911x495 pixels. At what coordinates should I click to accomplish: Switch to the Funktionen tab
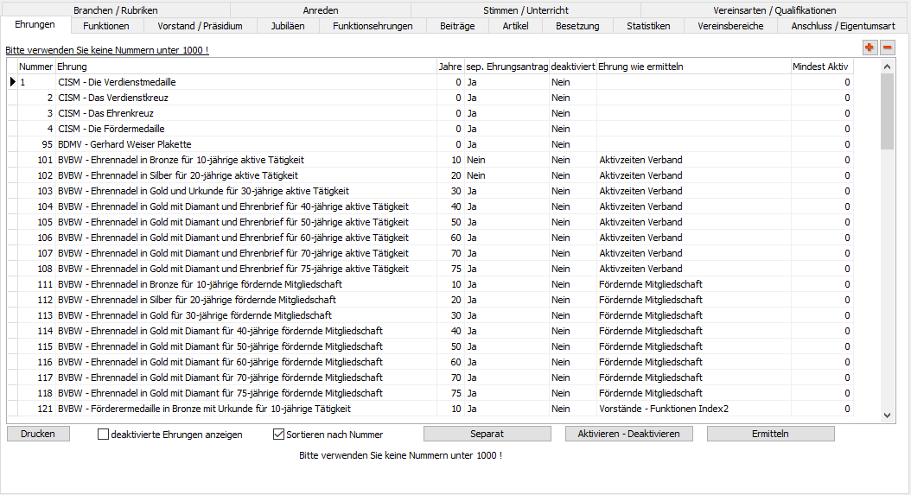[105, 26]
